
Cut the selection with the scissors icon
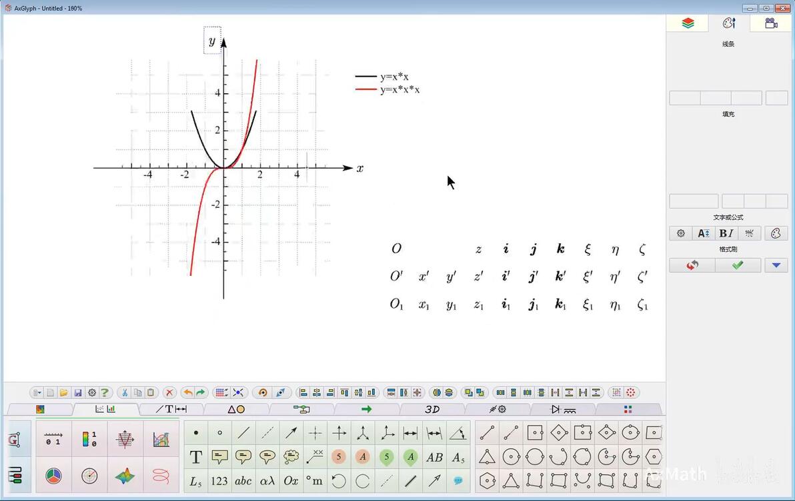[x=124, y=392]
